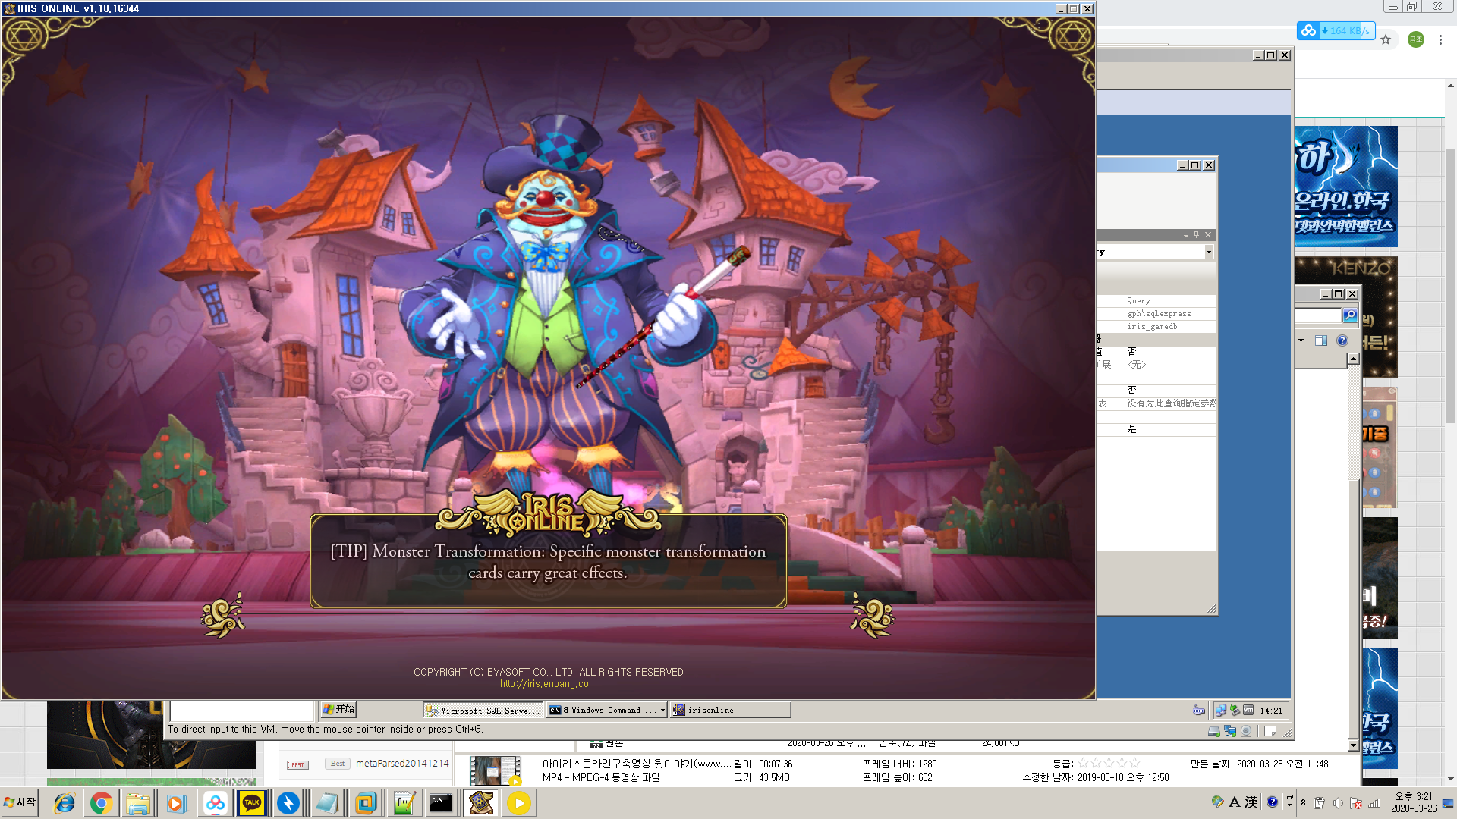Open the yellow media player taskbar icon
The height and width of the screenshot is (819, 1457).
click(519, 803)
